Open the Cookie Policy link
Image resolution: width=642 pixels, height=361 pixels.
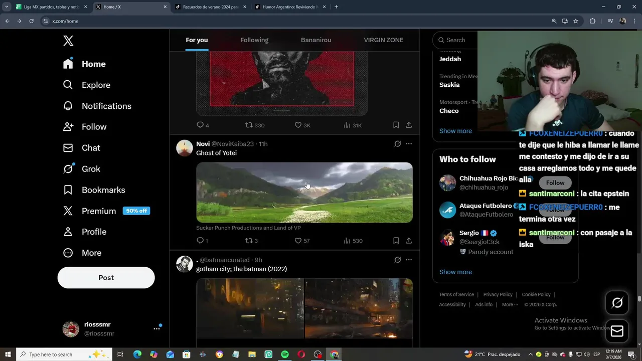536,295
